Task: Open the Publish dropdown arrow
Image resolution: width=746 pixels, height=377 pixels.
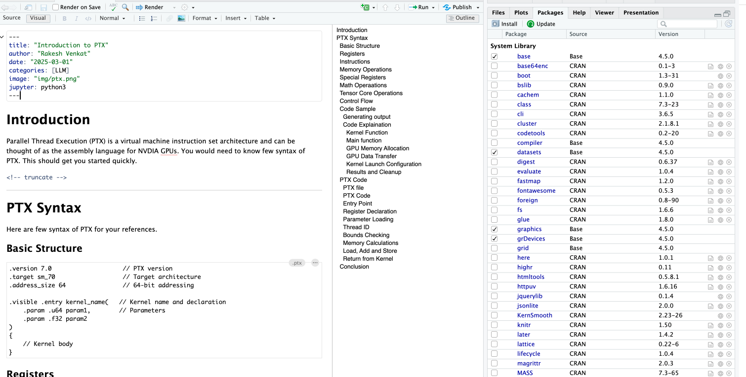Action: tap(477, 7)
